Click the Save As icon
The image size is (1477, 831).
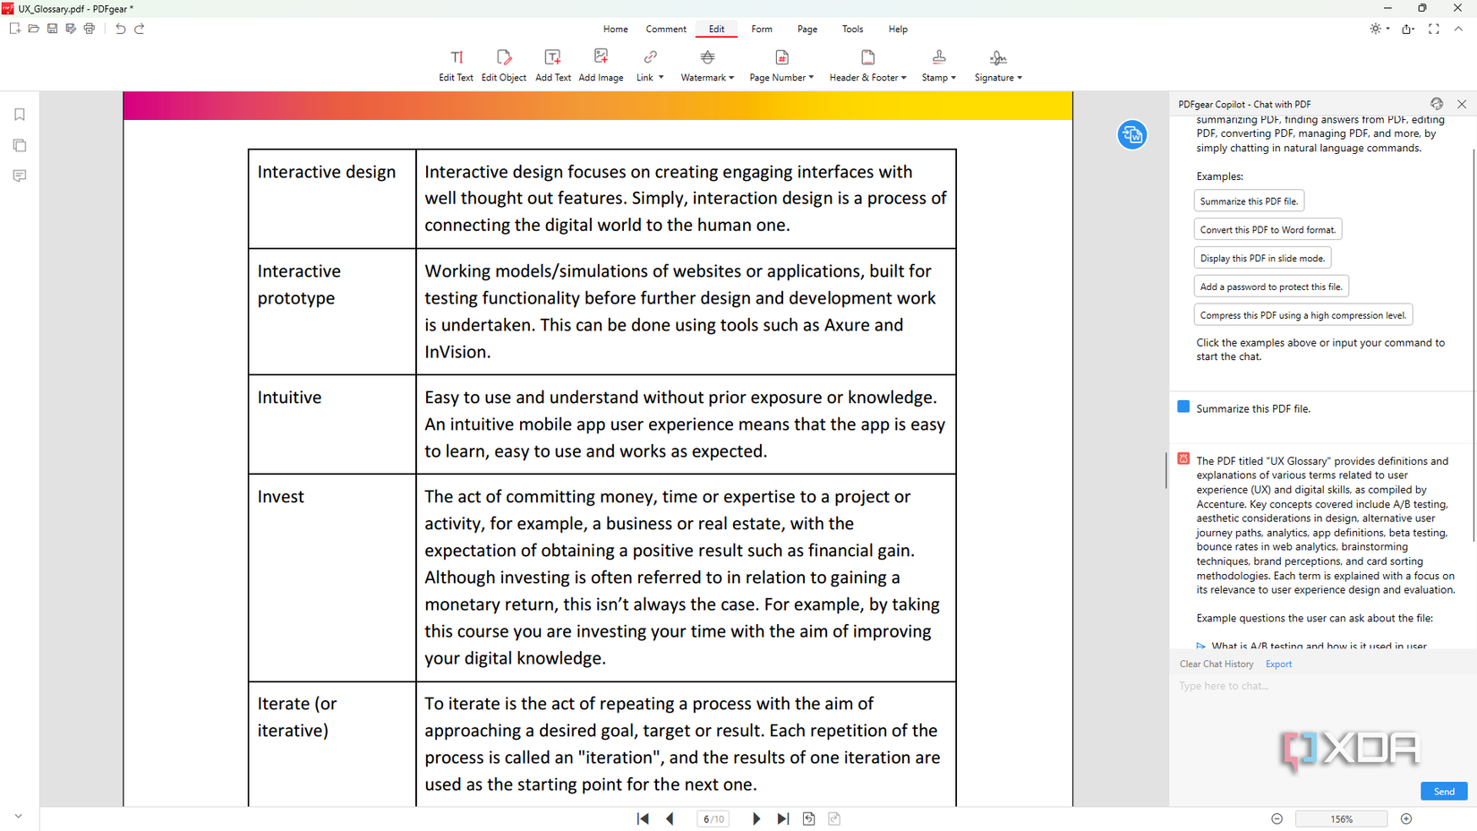click(x=71, y=29)
